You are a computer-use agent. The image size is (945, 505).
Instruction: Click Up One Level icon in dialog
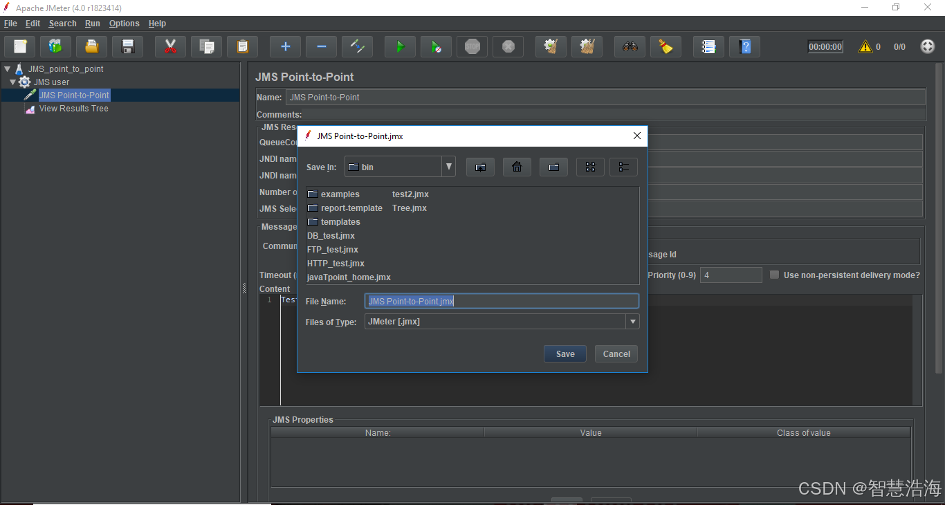[x=480, y=167]
